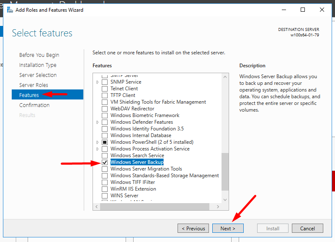The image size is (335, 242).
Task: Select Windows Server Migration Tools item
Action: click(x=146, y=169)
